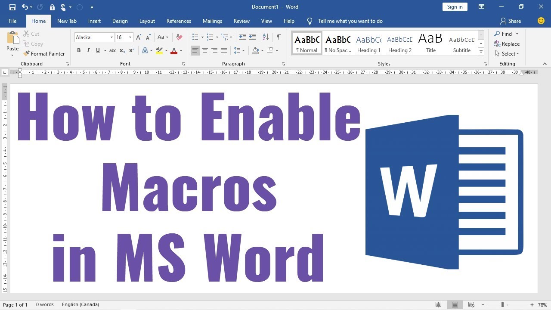
Task: Open touch/mouse mode button
Action: coord(63,7)
